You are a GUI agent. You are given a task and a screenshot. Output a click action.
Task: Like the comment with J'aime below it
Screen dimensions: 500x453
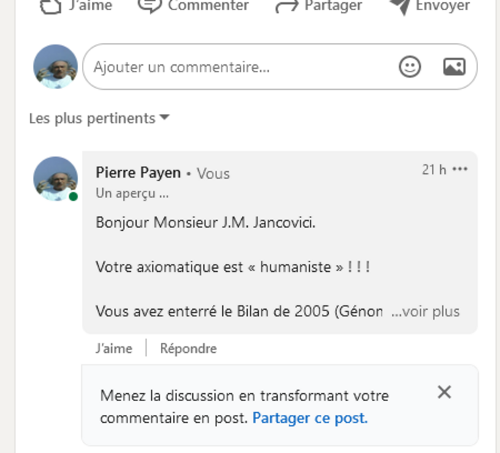tap(114, 349)
